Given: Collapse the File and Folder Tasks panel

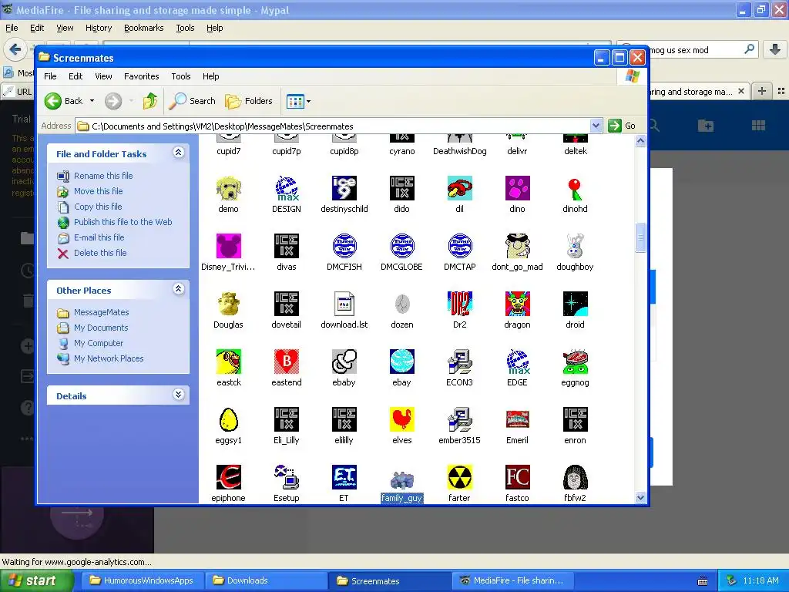Looking at the screenshot, I should pyautogui.click(x=178, y=153).
